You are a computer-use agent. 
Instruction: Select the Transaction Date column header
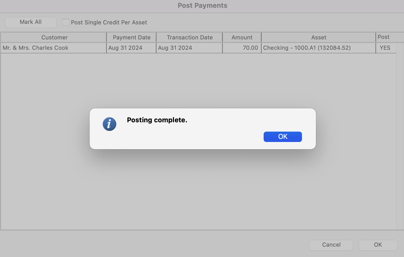(x=190, y=38)
